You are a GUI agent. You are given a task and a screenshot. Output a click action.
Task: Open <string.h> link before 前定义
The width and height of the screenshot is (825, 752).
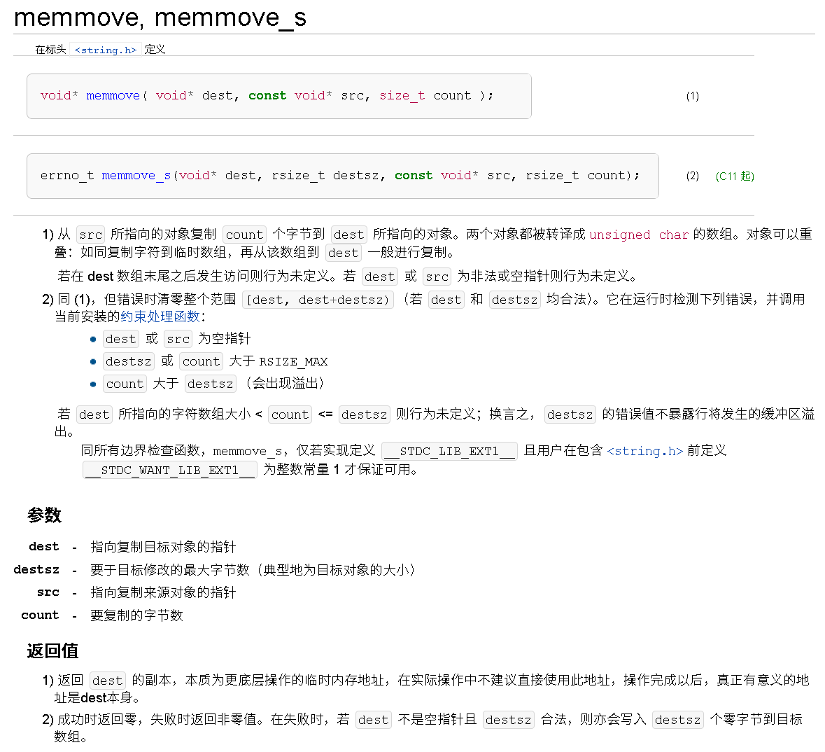click(x=644, y=452)
